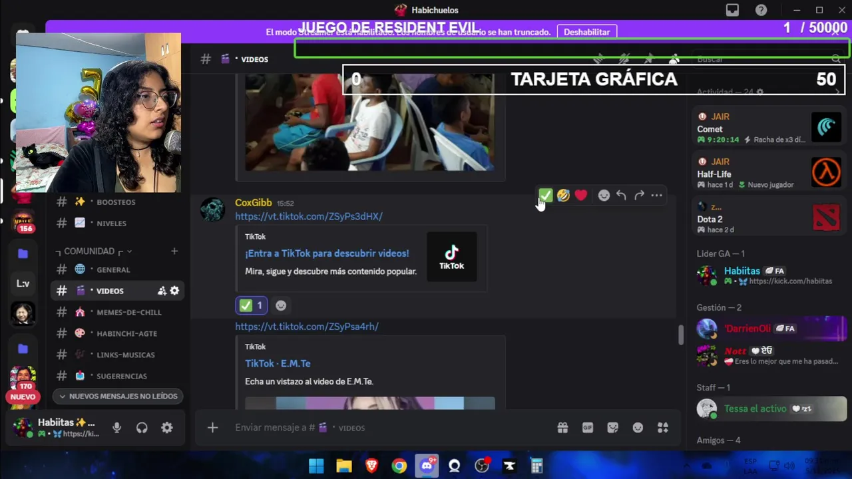Open the L:v server
The image size is (852, 479).
(23, 283)
